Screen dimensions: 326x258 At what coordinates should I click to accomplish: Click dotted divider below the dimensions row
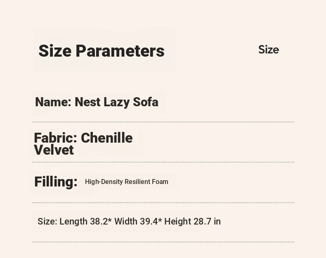pyautogui.click(x=163, y=242)
